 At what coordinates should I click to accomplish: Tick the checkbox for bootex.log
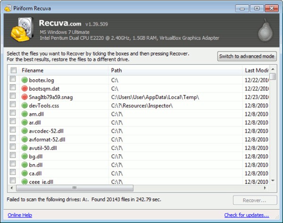click(13, 80)
